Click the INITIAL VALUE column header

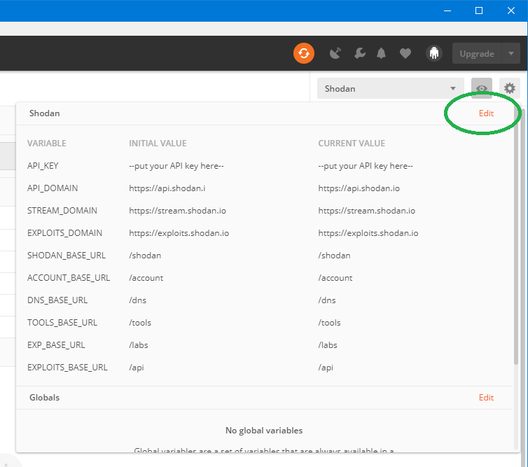[158, 143]
